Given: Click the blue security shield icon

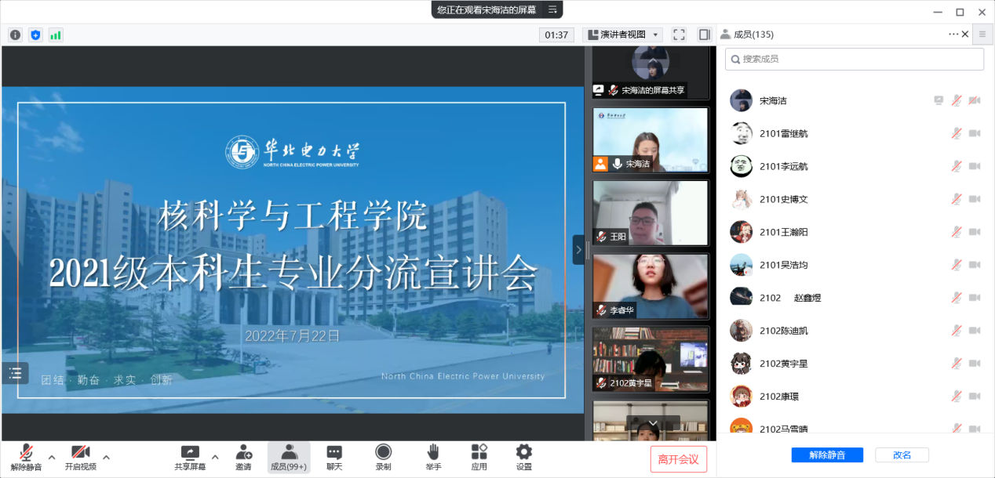Looking at the screenshot, I should (35, 35).
